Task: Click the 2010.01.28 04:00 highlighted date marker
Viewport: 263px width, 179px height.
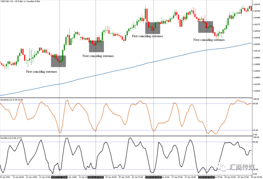Action: click(206, 177)
